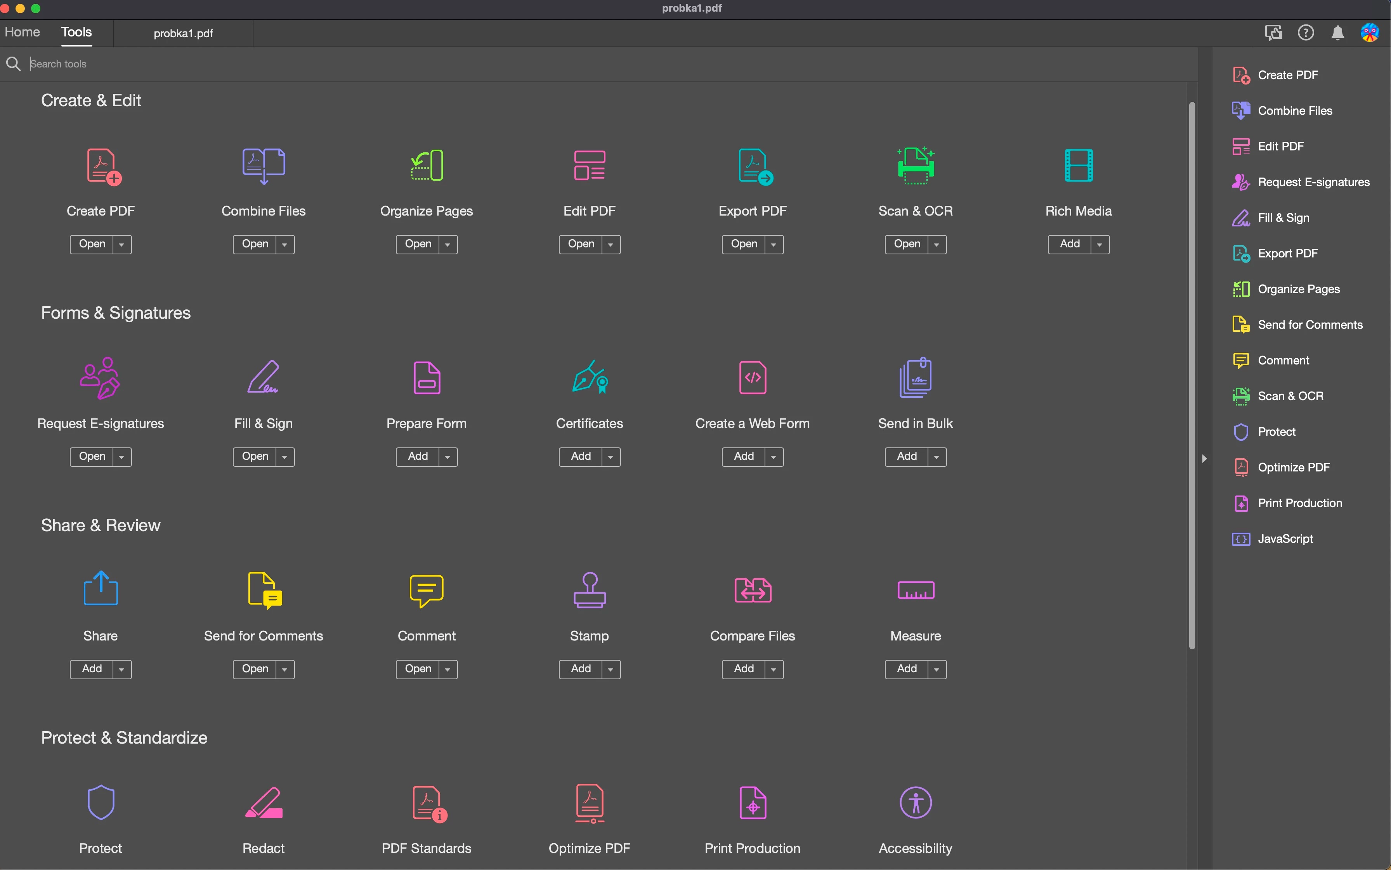Open dropdown arrow next to Prepare Form Add
1391x870 pixels.
(x=447, y=457)
